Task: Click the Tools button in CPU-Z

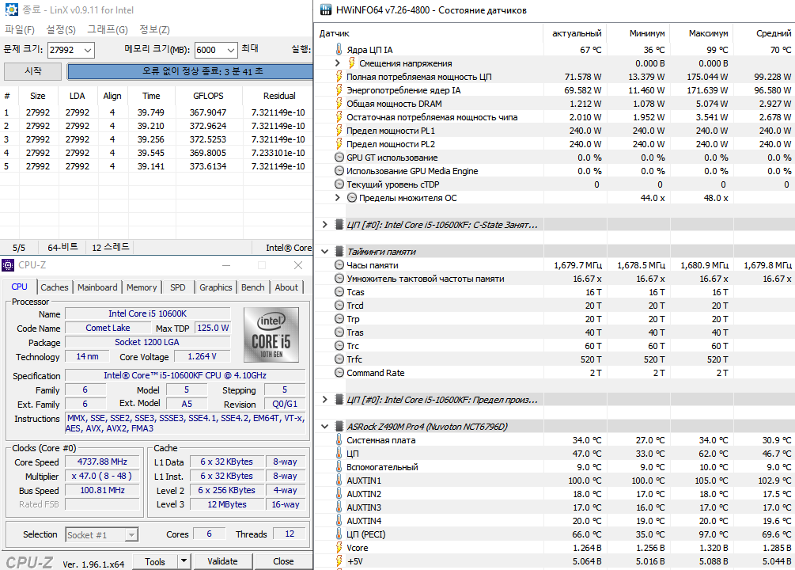Action: (x=155, y=560)
